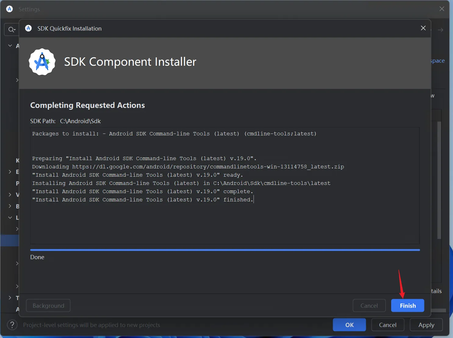This screenshot has height=338, width=453.
Task: Click OK in the Settings window
Action: point(349,325)
